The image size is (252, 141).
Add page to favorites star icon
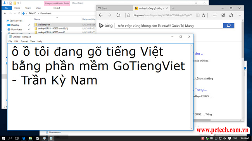pyautogui.click(x=204, y=15)
